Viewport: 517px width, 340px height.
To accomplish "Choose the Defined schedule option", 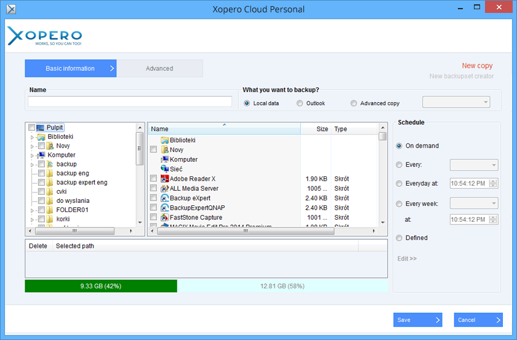I will [399, 238].
